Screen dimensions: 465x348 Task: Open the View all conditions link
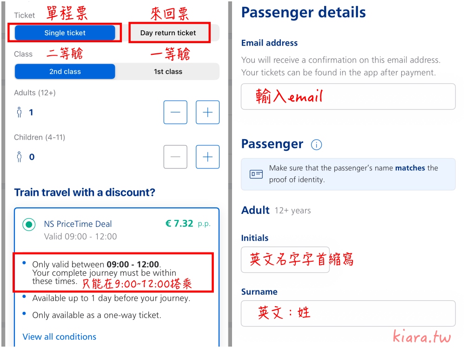point(60,337)
